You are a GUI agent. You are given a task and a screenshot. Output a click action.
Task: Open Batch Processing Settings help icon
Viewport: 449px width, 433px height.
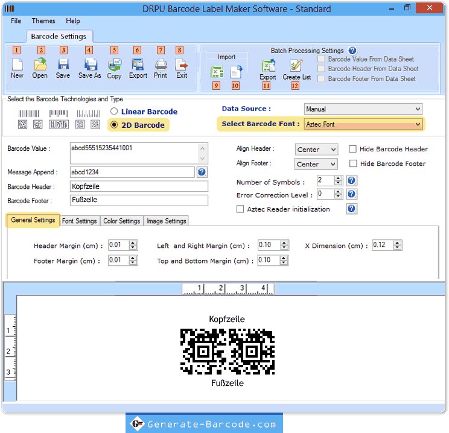coord(352,51)
